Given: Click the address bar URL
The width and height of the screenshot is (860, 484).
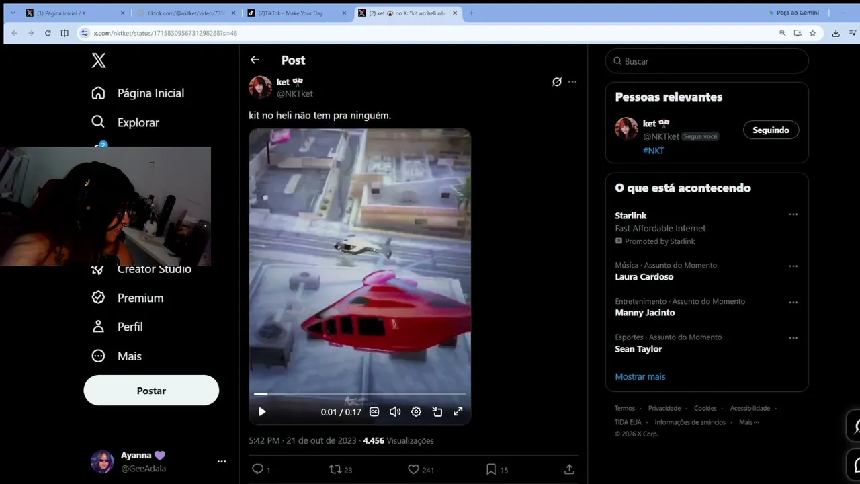Looking at the screenshot, I should point(165,33).
